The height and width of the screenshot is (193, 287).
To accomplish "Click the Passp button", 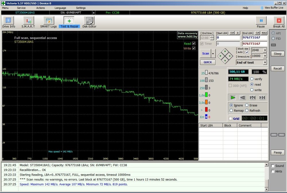I will point(278,153).
